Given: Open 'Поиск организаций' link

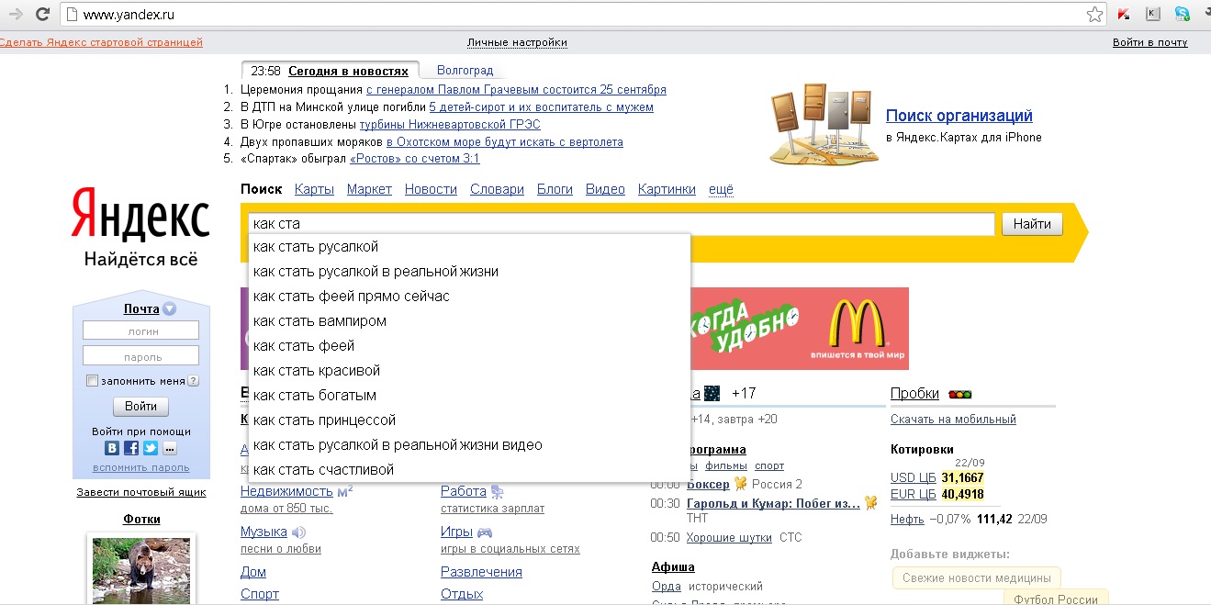Looking at the screenshot, I should tap(959, 116).
